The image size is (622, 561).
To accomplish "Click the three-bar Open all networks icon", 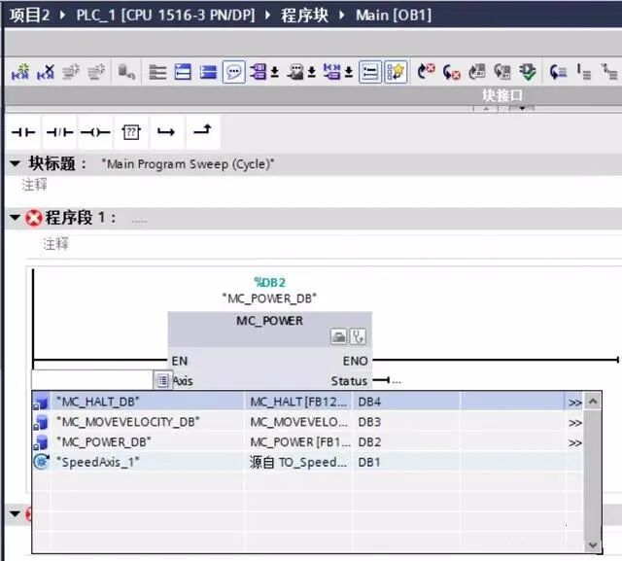I will (x=157, y=72).
